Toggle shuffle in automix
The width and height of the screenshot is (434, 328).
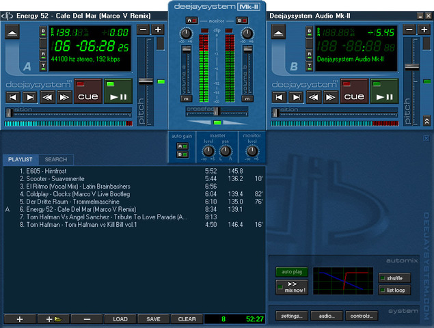click(394, 278)
